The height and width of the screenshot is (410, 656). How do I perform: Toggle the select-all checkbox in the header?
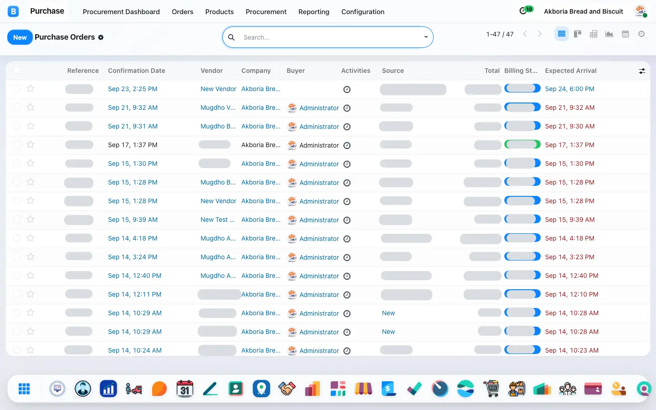[17, 70]
